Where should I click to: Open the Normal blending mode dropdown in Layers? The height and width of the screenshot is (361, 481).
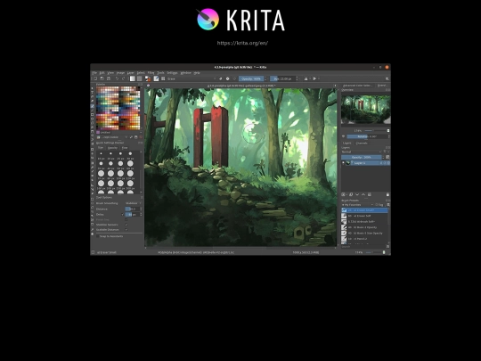[x=362, y=152]
